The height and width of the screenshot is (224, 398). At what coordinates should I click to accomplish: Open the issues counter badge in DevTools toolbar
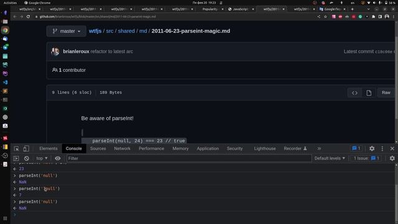(356, 148)
